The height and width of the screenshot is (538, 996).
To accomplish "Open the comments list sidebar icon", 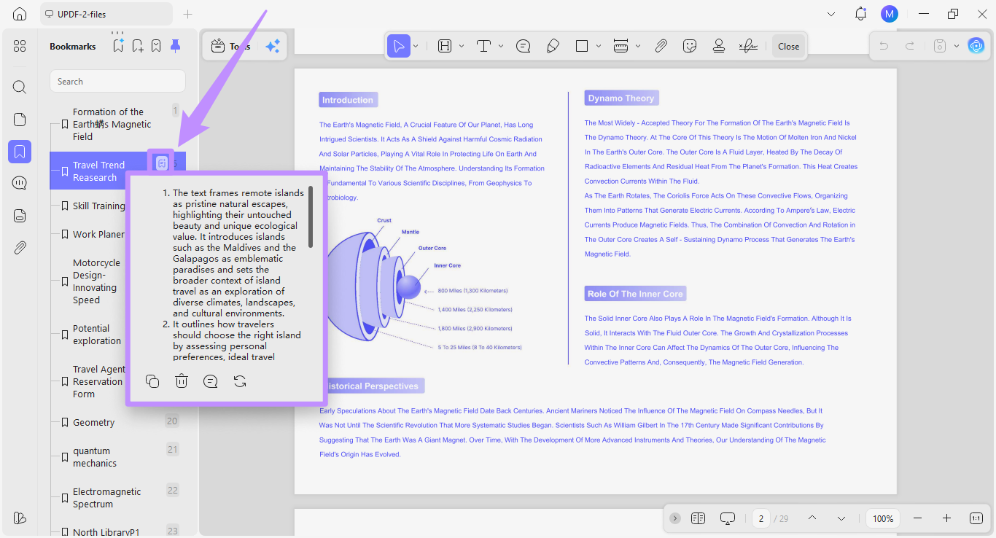I will 20,183.
